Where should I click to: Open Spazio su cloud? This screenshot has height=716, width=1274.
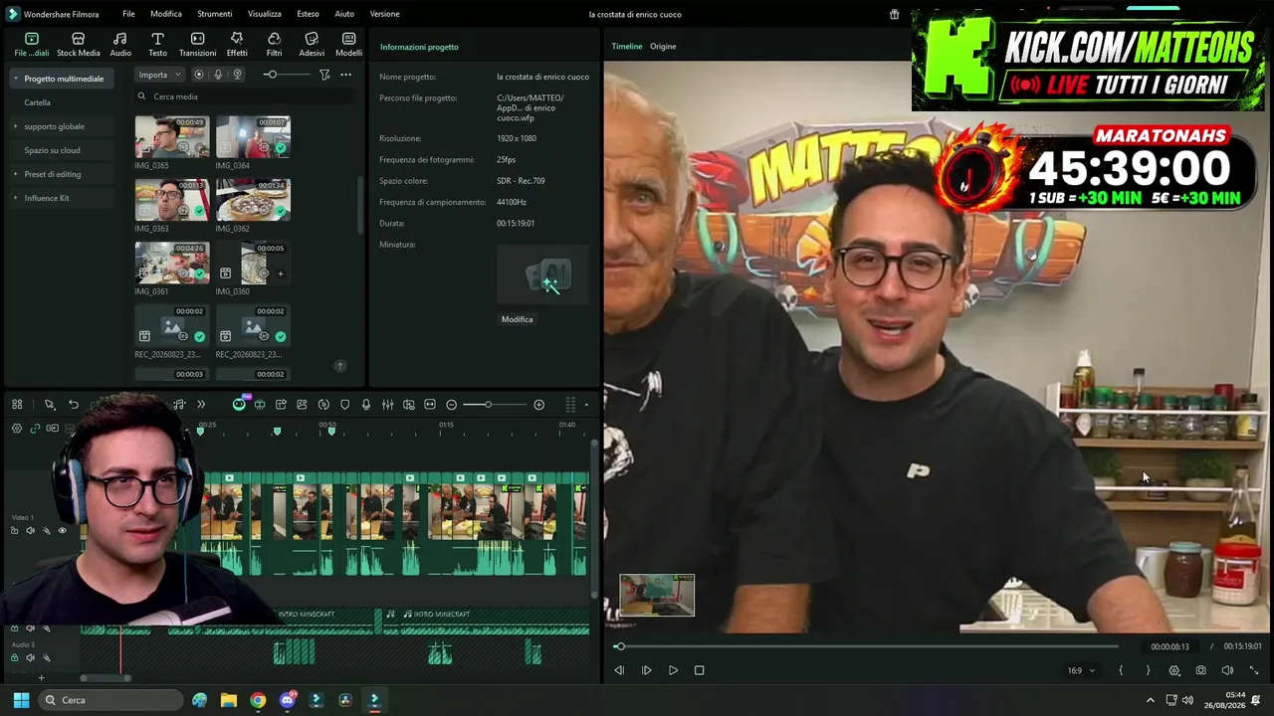pyautogui.click(x=52, y=150)
